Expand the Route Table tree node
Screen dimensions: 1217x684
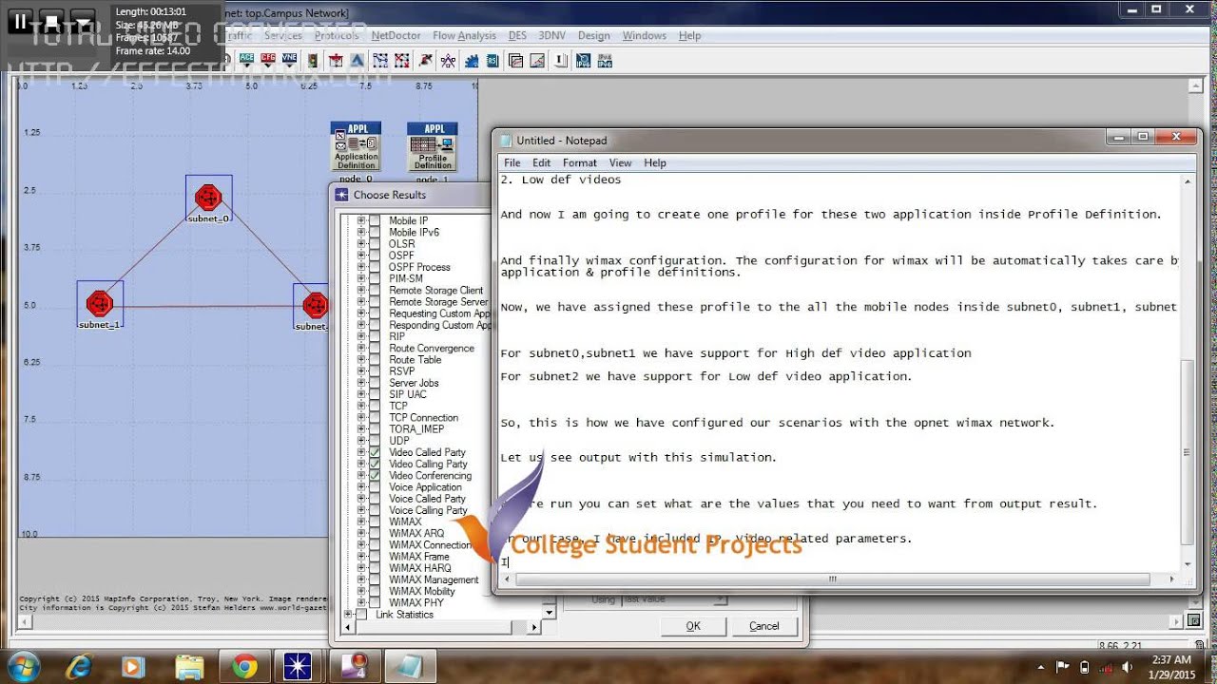click(x=361, y=360)
